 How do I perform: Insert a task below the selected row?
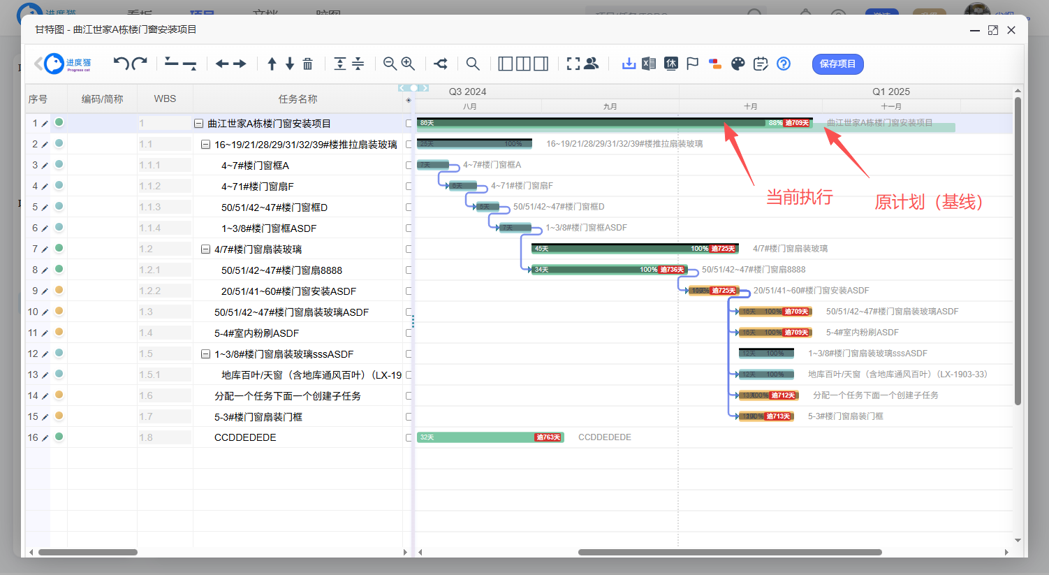[189, 64]
